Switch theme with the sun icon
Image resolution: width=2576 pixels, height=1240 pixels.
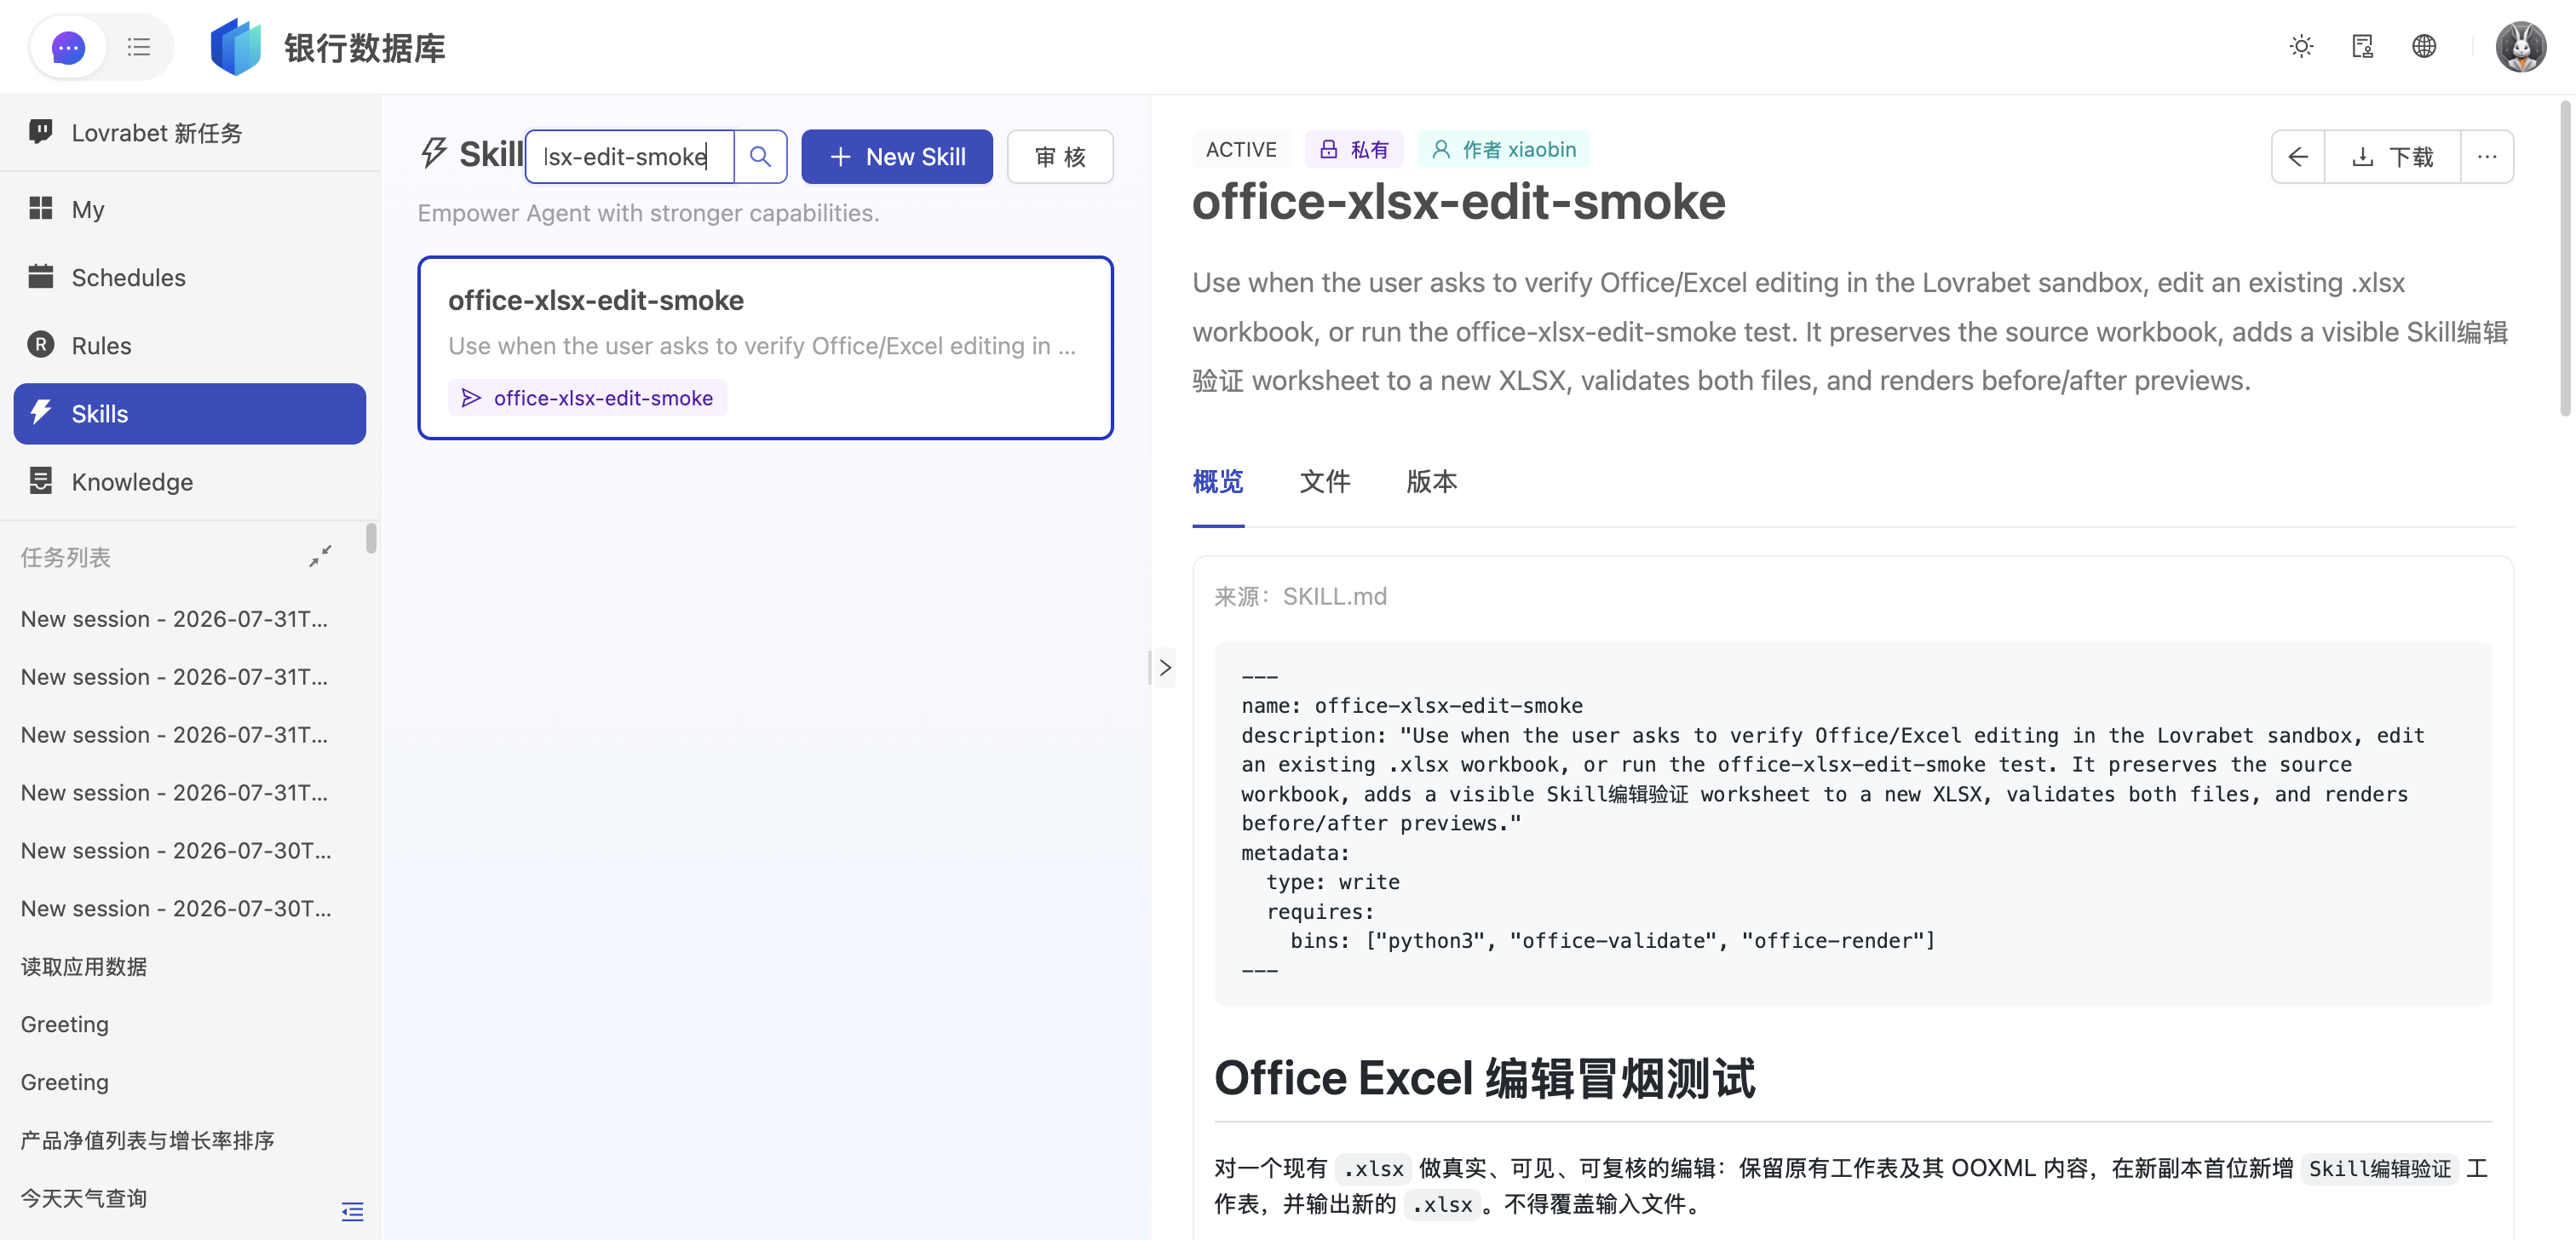pos(2301,46)
